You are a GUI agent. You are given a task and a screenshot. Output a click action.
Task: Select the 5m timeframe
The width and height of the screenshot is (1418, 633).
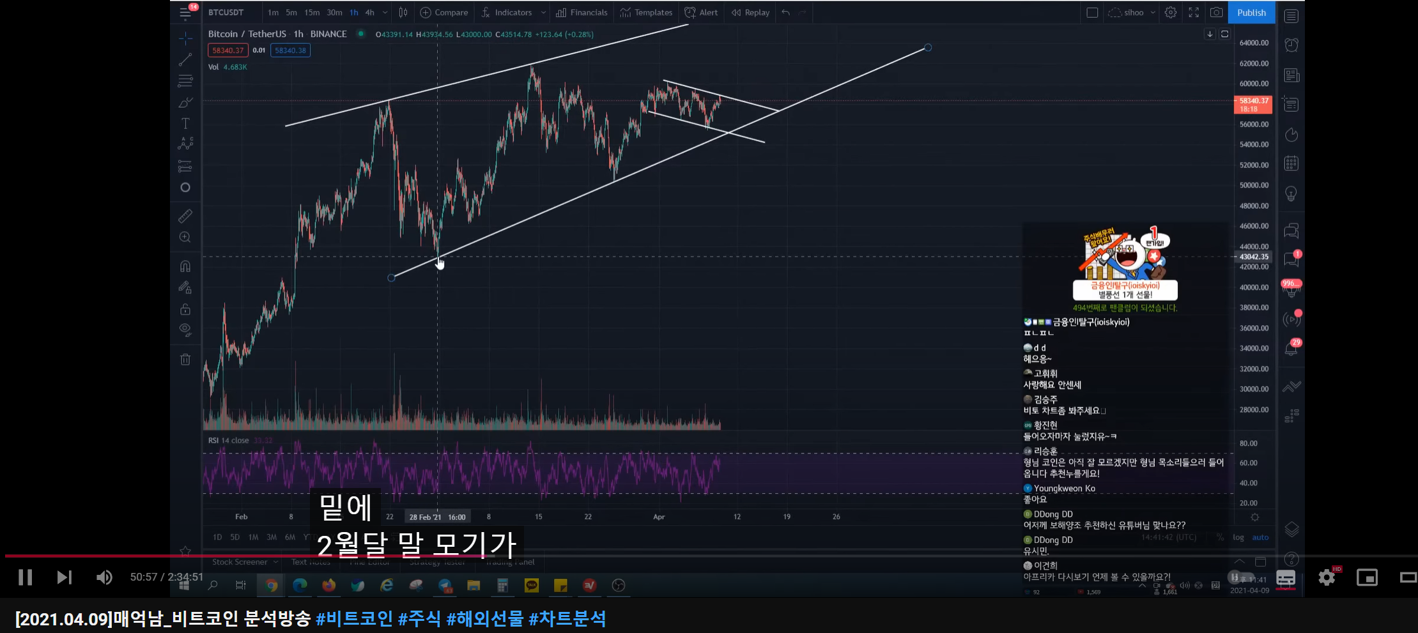[x=291, y=12]
